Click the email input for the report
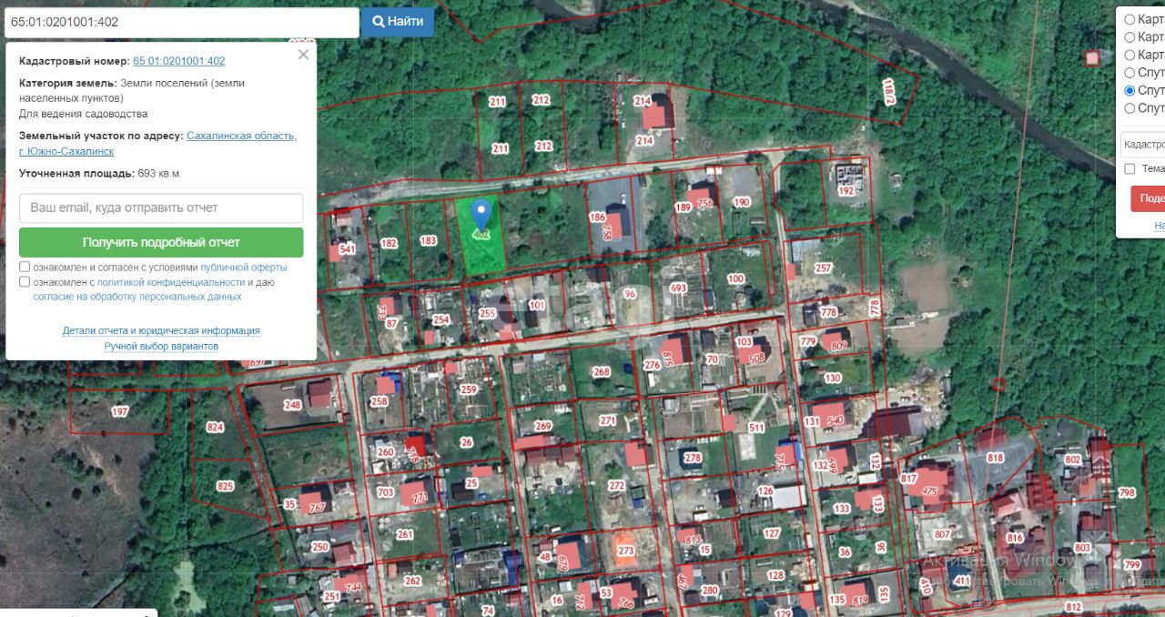The height and width of the screenshot is (617, 1165). pyautogui.click(x=161, y=207)
